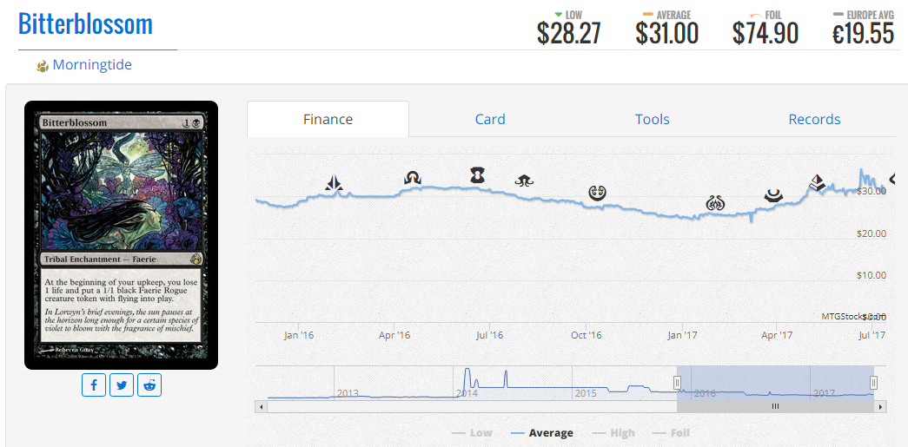
Task: Open the Morningtide set link
Action: coord(92,65)
